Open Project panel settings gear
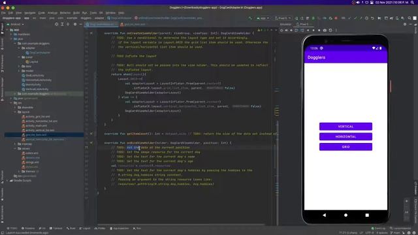The width and height of the screenshot is (418, 235). [75, 24]
